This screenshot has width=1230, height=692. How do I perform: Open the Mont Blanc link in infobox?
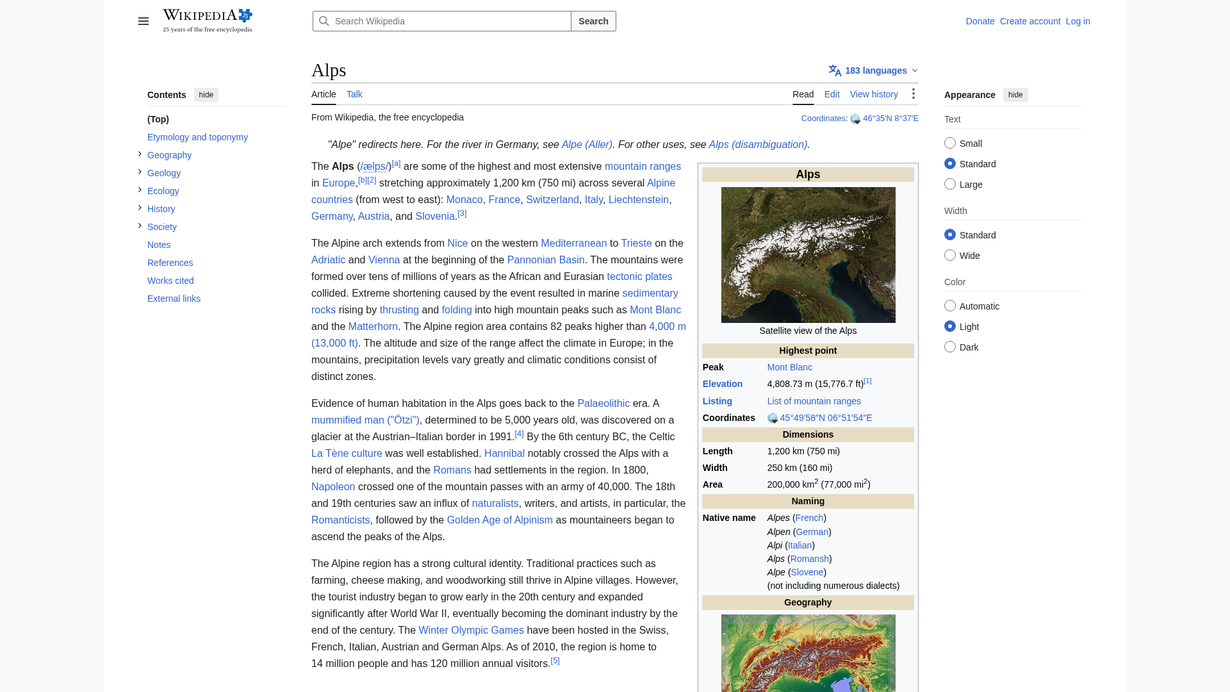coord(789,367)
